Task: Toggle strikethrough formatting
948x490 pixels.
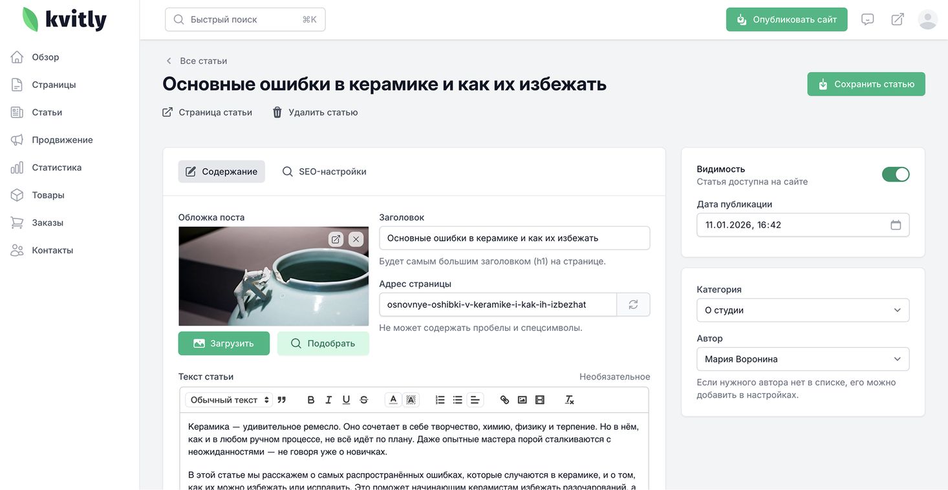Action: coord(364,400)
